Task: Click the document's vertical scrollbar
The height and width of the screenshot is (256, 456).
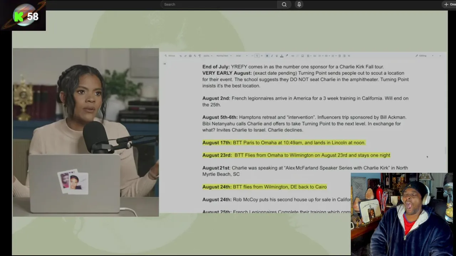Action: [x=446, y=151]
